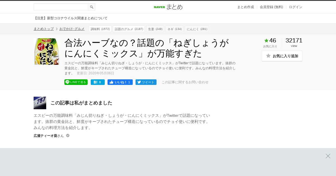The image size is (336, 176).
Task: Select the 調味料 (1572) tag
Action: click(x=100, y=29)
